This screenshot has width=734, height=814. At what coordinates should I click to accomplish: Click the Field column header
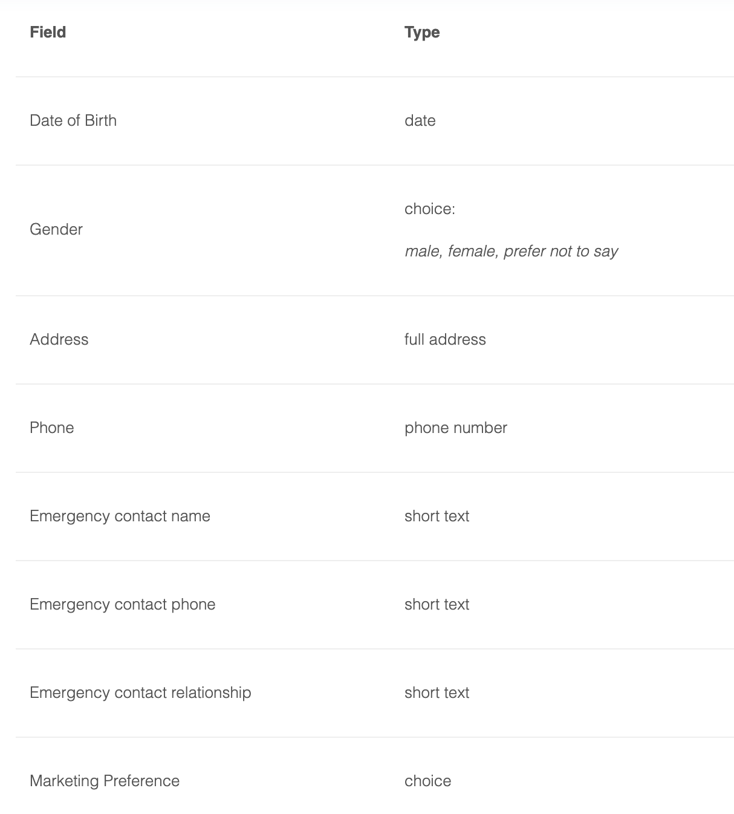point(48,32)
